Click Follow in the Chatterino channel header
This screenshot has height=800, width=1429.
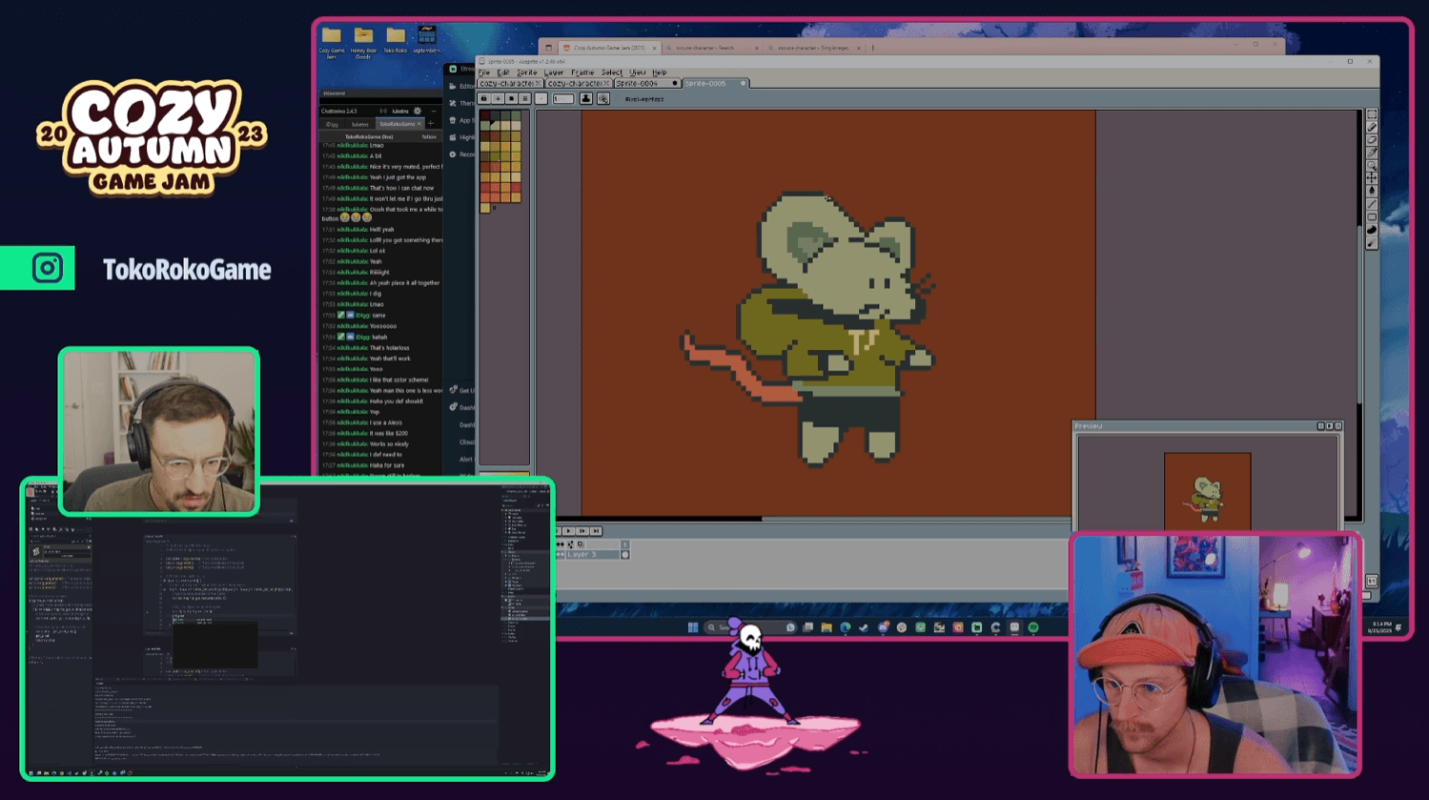pyautogui.click(x=429, y=136)
